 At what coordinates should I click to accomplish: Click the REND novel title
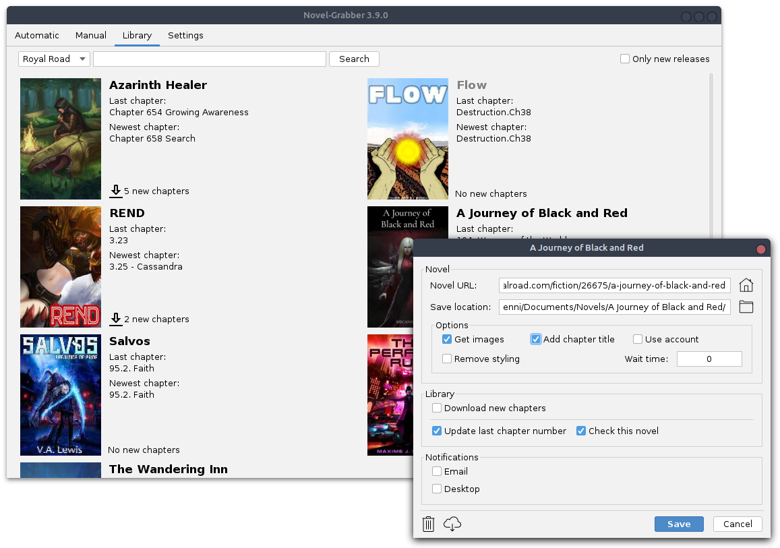[127, 213]
